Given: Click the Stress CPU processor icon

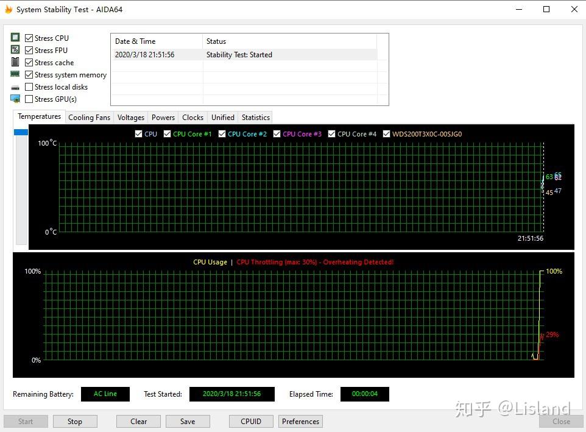Looking at the screenshot, I should point(15,37).
